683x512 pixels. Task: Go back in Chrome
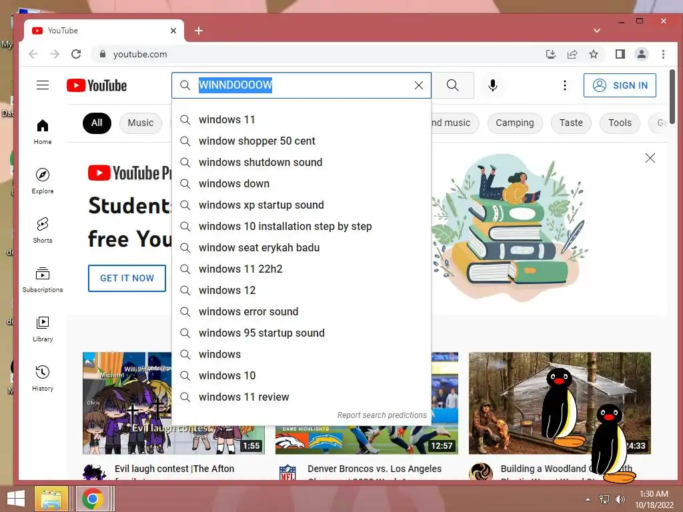pos(33,54)
